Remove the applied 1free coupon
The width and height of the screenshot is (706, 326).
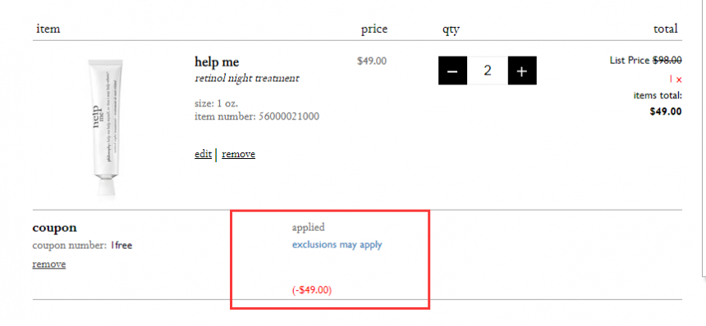(x=49, y=264)
